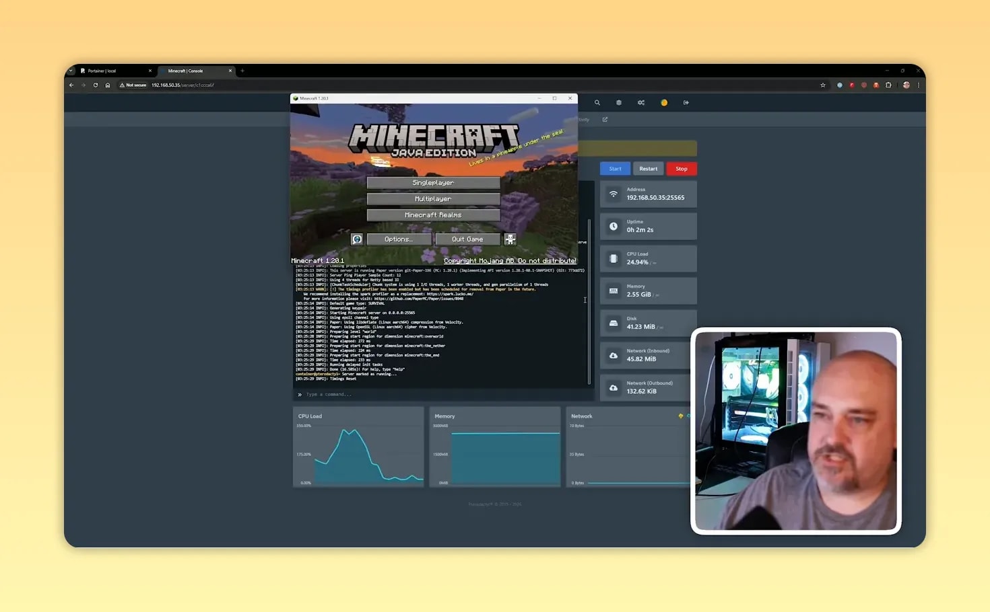Click the Memory stat icon
This screenshot has height=612, width=990.
pyautogui.click(x=614, y=291)
